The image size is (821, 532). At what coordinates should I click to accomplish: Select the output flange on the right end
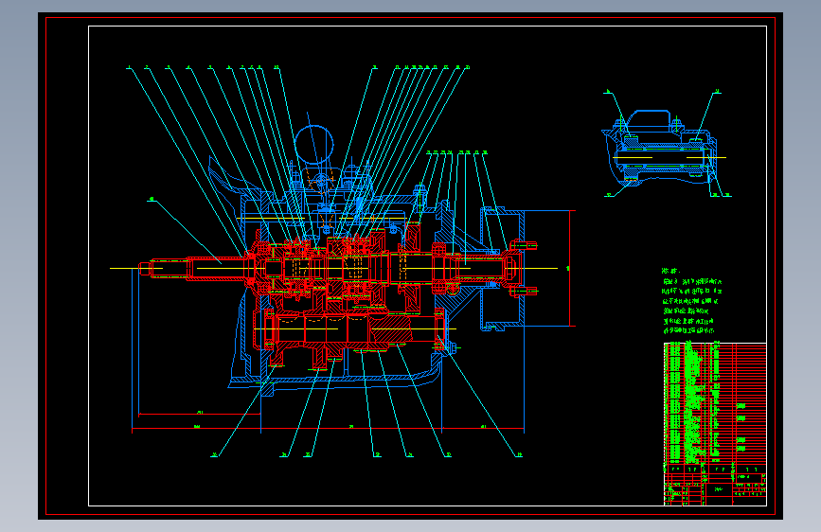(520, 268)
